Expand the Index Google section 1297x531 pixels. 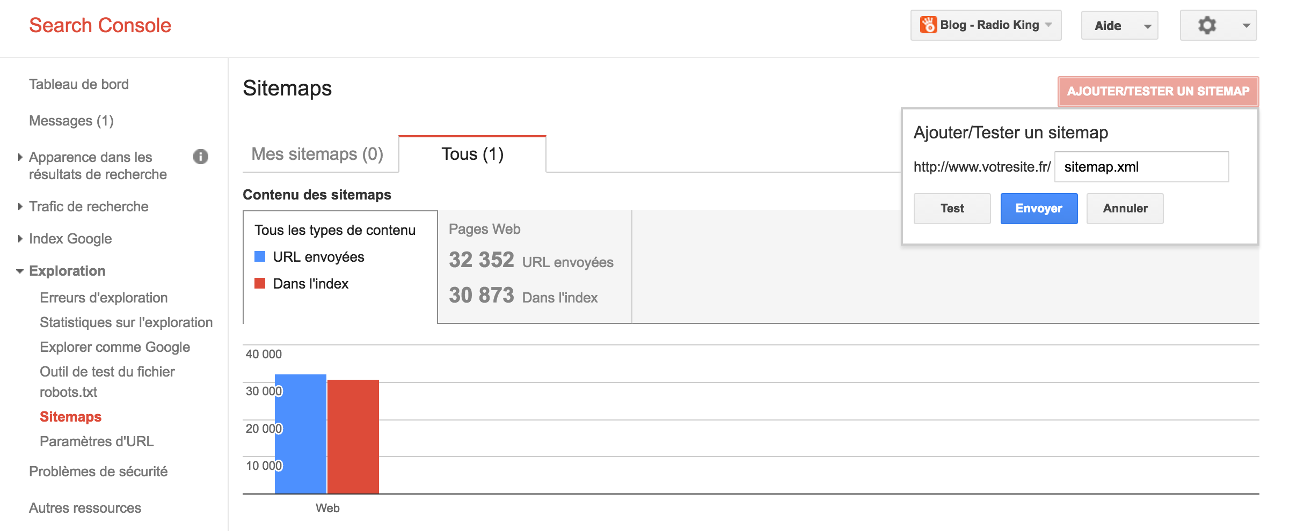point(70,239)
